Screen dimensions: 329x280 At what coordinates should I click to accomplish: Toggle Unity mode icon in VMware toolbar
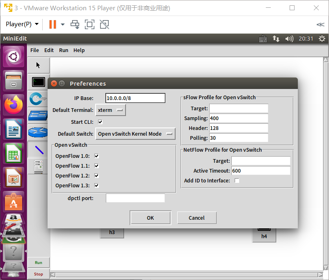coord(104,24)
